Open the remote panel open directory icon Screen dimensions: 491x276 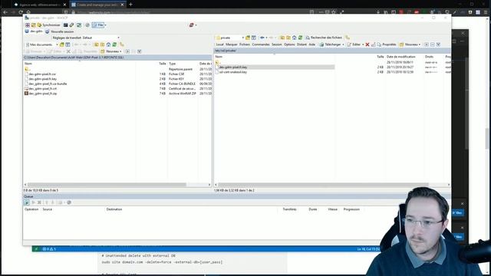[248, 38]
